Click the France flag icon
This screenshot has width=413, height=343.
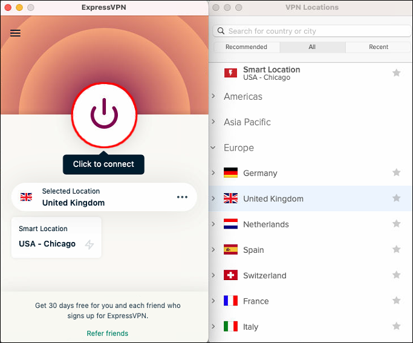pos(230,301)
